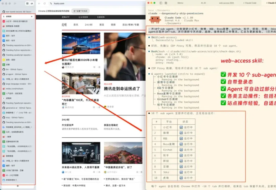
Task: Open the AI - 小红书搜索 tab
Action: pyautogui.click(x=17, y=175)
